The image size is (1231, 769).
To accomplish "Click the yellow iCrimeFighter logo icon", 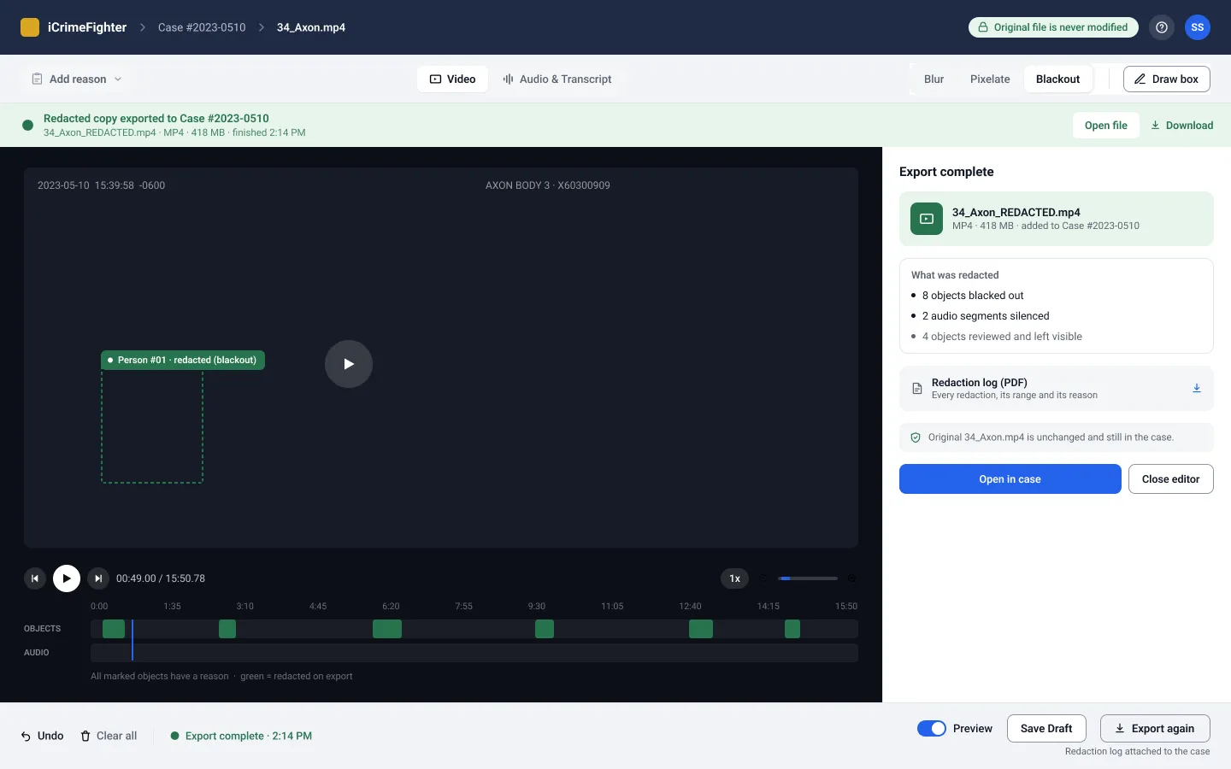I will coord(30,27).
